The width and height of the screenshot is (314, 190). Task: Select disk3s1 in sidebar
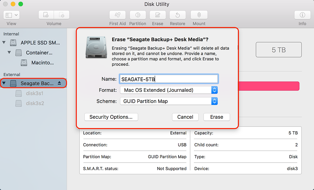click(35, 93)
